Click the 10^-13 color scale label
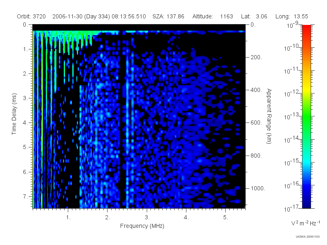This screenshot has width=327, height=245. click(x=291, y=117)
